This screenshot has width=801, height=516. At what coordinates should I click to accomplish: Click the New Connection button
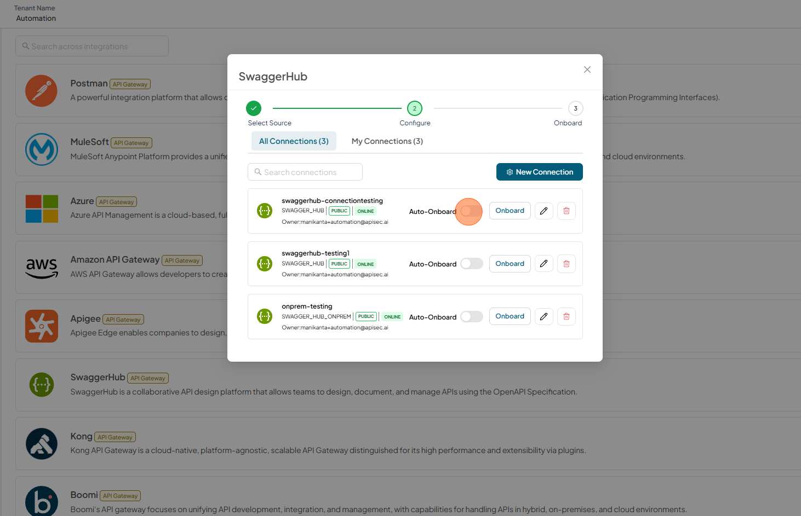coord(539,172)
